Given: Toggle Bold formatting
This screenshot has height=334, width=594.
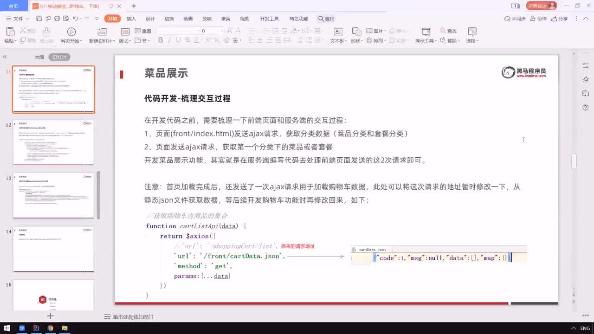Looking at the screenshot, I should (161, 40).
